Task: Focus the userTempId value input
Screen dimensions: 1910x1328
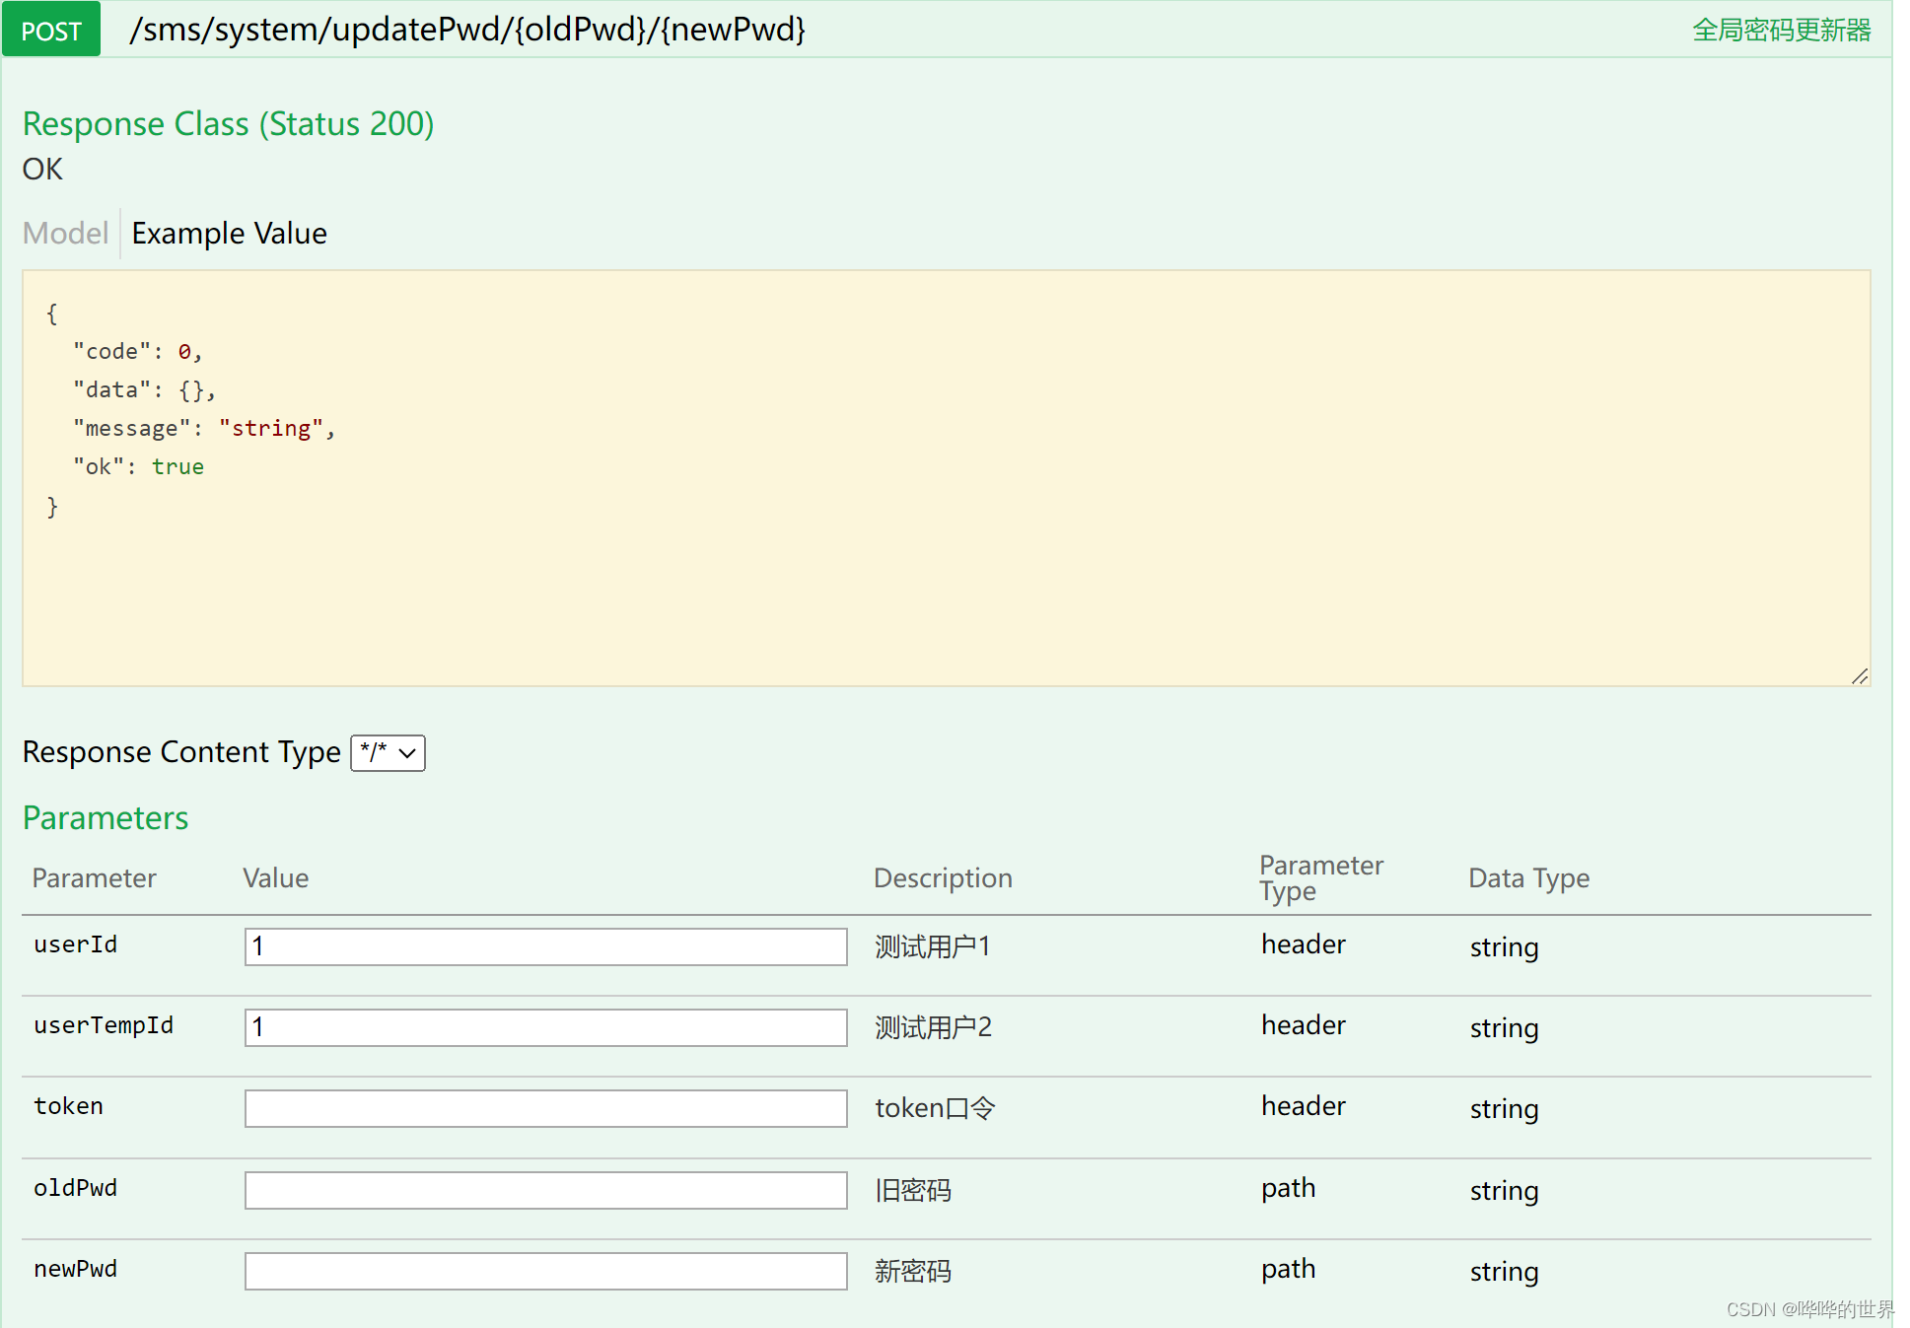Action: 545,1027
